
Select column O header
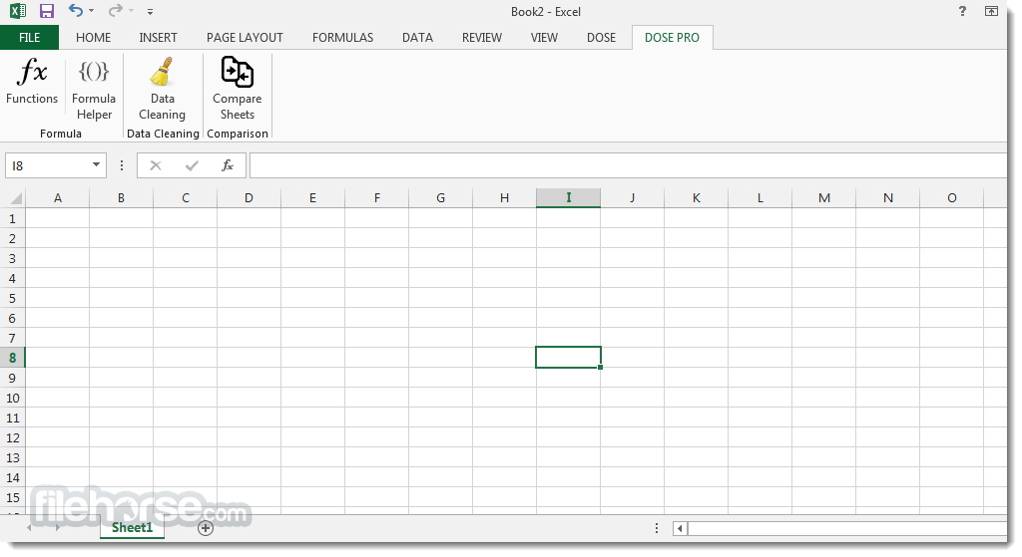point(951,198)
